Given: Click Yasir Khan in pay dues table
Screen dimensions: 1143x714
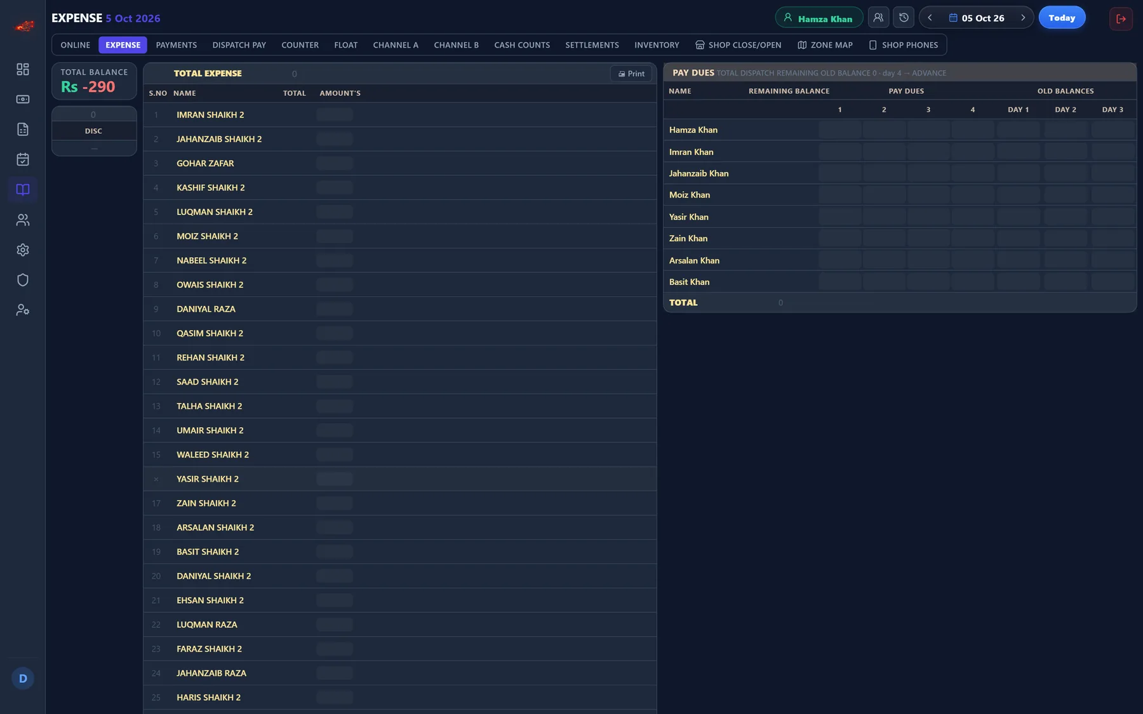Looking at the screenshot, I should pyautogui.click(x=688, y=217).
